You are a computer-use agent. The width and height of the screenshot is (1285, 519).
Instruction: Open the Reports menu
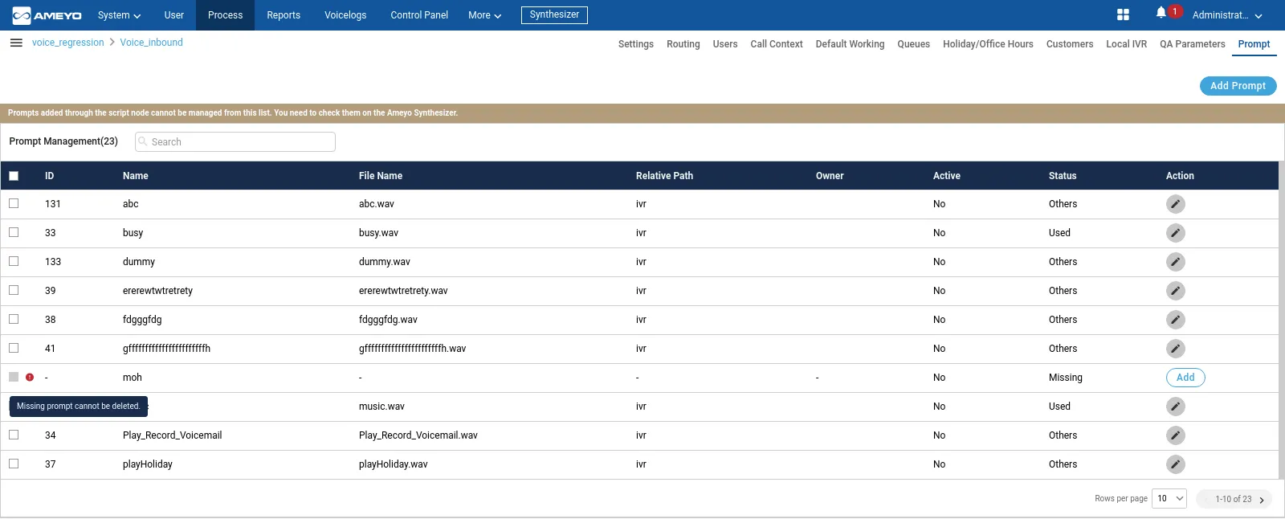coord(284,15)
